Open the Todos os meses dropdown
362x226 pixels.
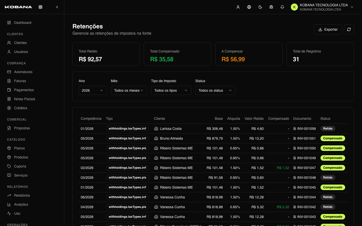[129, 90]
